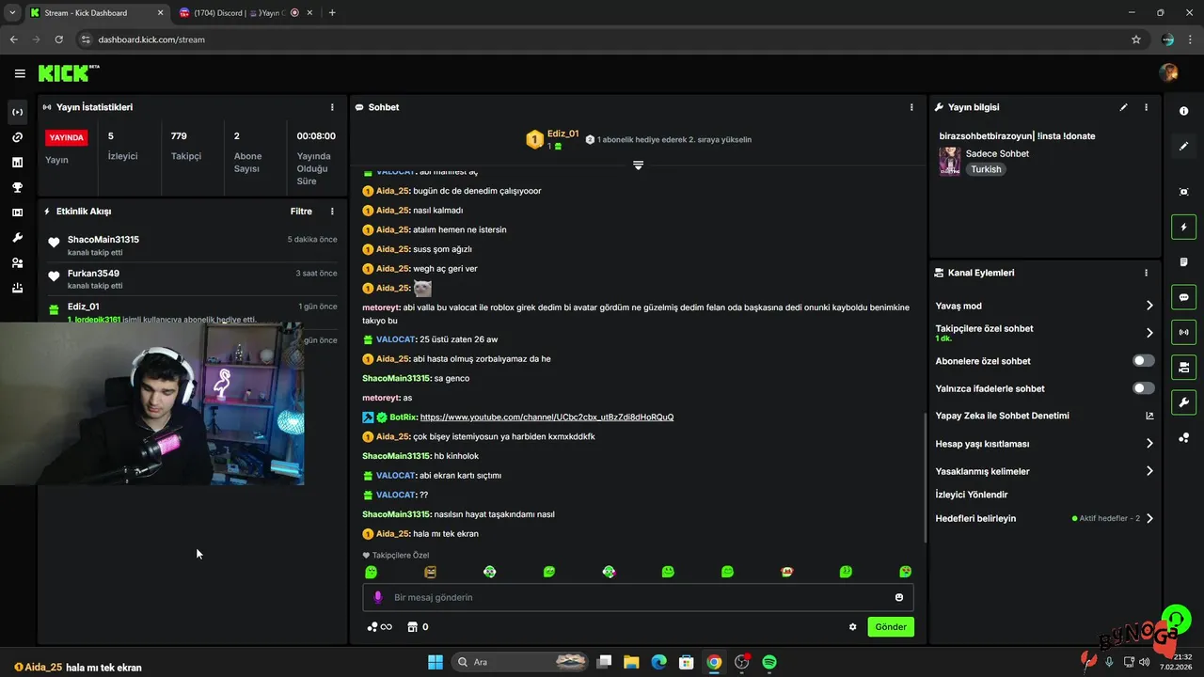Open the BotRix YouTube channel link in chat
Screen dimensions: 1204x677
pos(547,417)
